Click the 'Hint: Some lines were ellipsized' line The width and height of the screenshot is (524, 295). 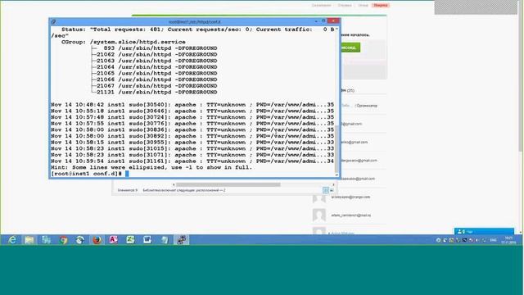151,167
